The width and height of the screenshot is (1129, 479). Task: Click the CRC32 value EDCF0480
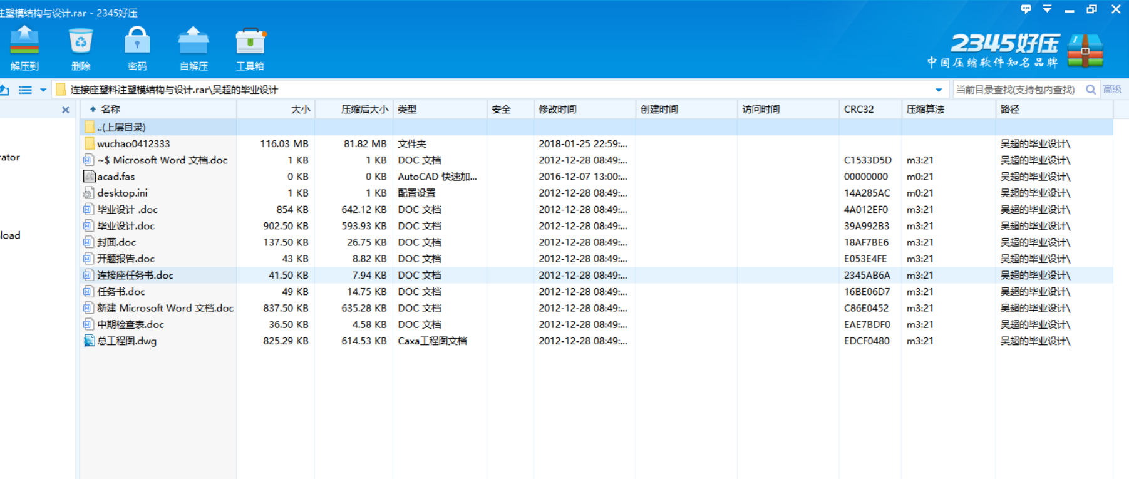coord(867,341)
